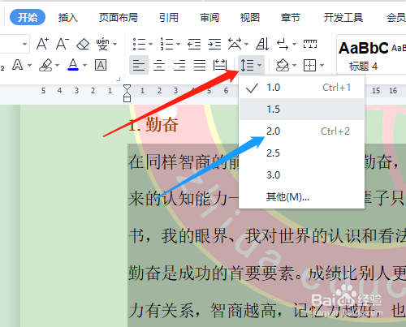Decrease paragraph indent
Viewport: 406px width, 327px height.
pos(194,44)
